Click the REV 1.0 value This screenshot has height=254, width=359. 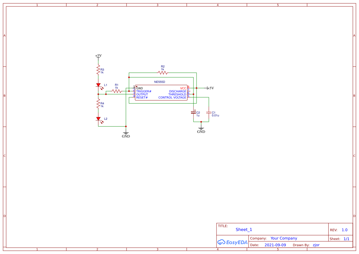pos(345,230)
